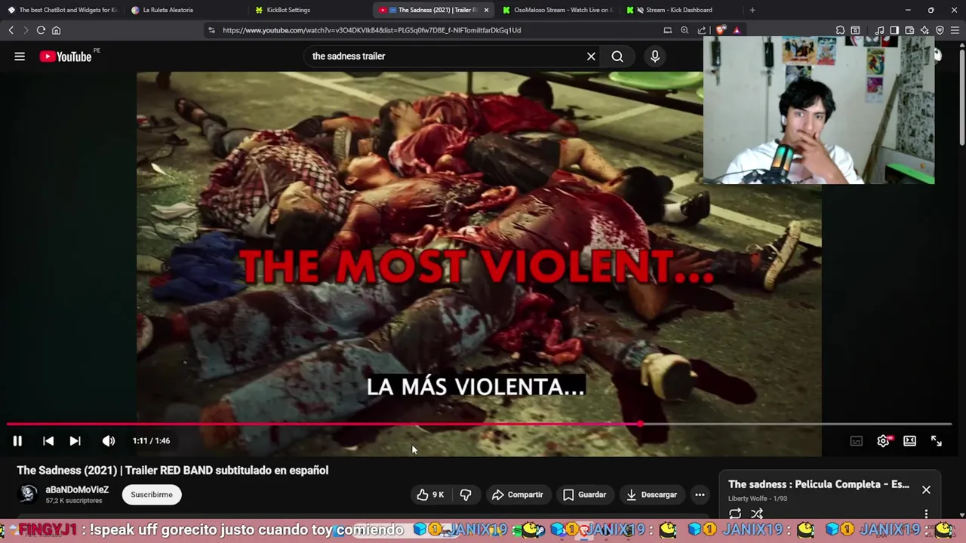The width and height of the screenshot is (966, 543).
Task: Open Leo AI sparkle icon
Action: pos(924,30)
